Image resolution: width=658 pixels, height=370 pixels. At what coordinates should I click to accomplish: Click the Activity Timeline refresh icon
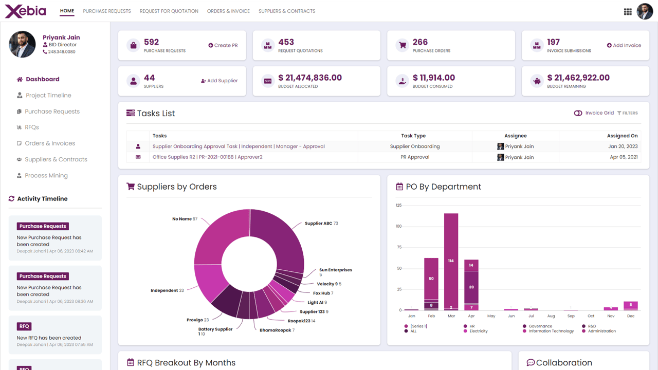[11, 199]
